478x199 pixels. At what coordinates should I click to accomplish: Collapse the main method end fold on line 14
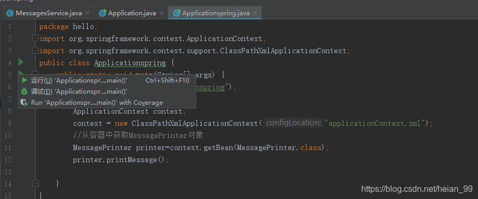click(x=35, y=183)
